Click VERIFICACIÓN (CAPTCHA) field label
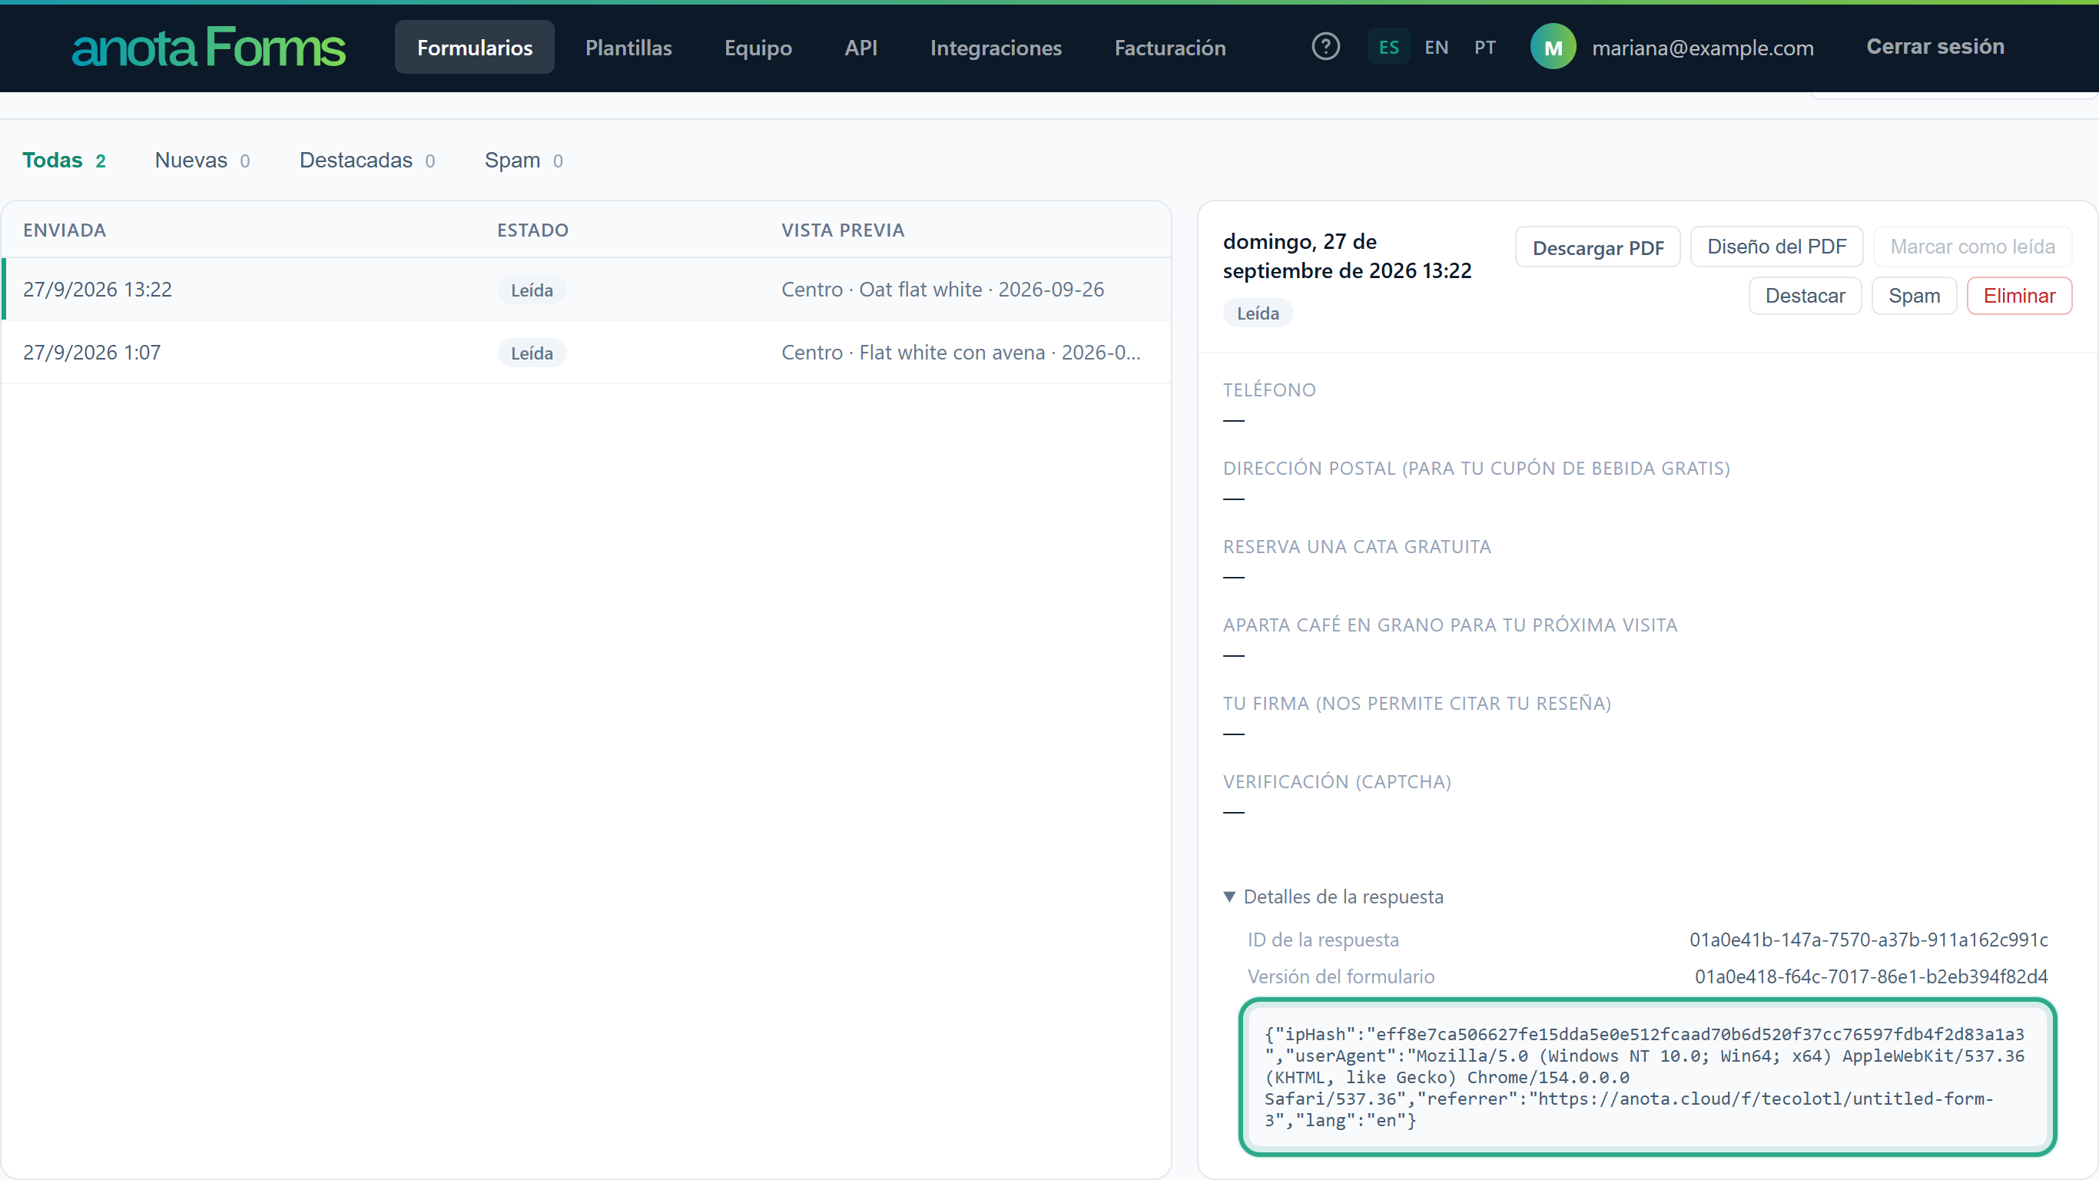2099x1180 pixels. [x=1337, y=781]
